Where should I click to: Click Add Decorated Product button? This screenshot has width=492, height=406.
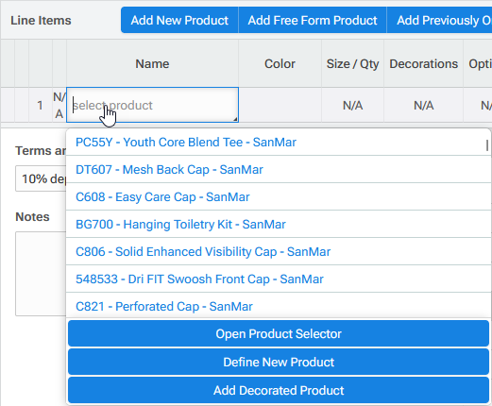[x=279, y=390]
